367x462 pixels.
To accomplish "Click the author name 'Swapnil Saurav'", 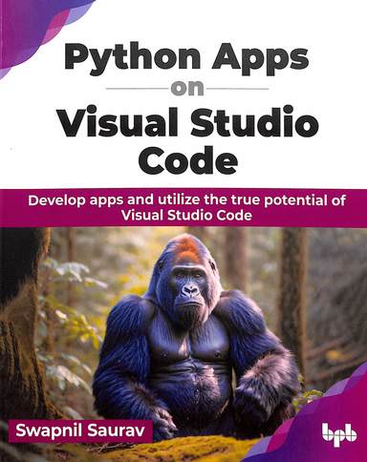I will pyautogui.click(x=80, y=430).
